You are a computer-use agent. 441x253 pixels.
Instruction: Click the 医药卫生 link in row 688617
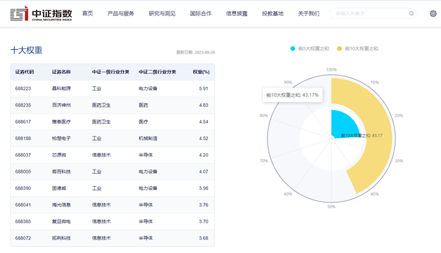(x=101, y=122)
